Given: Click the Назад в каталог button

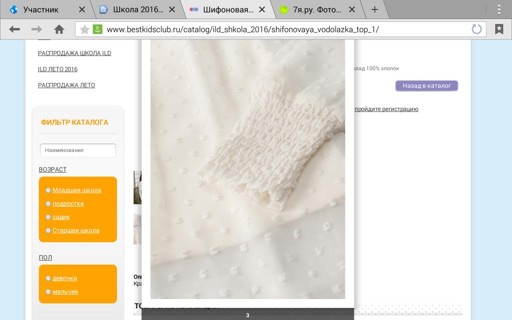Looking at the screenshot, I should coord(426,86).
